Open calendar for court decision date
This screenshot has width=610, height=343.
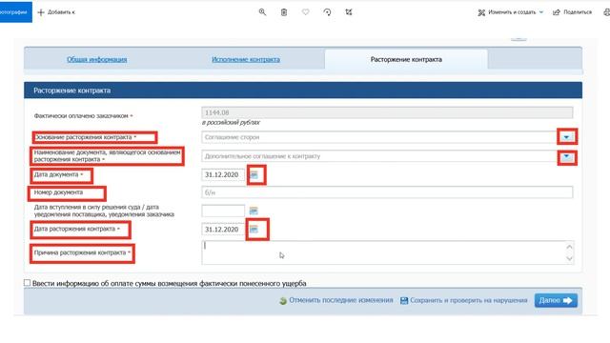click(x=254, y=211)
